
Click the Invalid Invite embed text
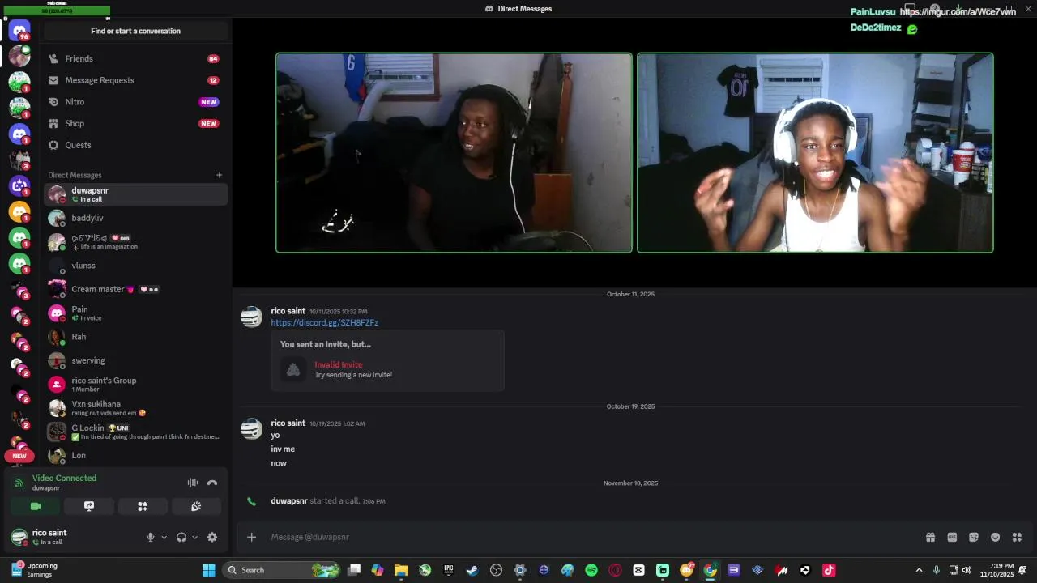(339, 364)
